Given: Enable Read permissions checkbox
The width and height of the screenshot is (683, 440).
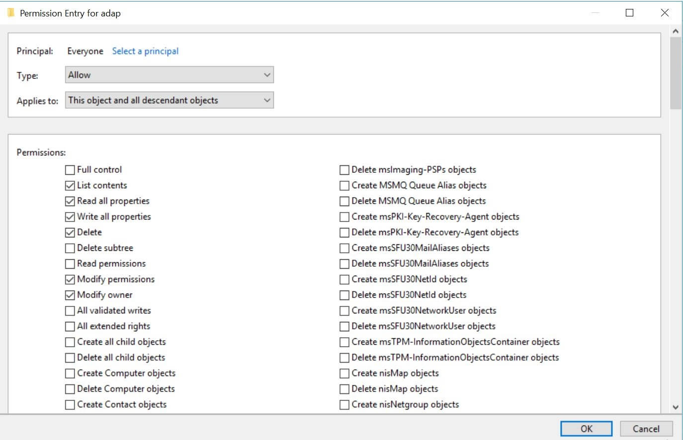Looking at the screenshot, I should [x=70, y=264].
